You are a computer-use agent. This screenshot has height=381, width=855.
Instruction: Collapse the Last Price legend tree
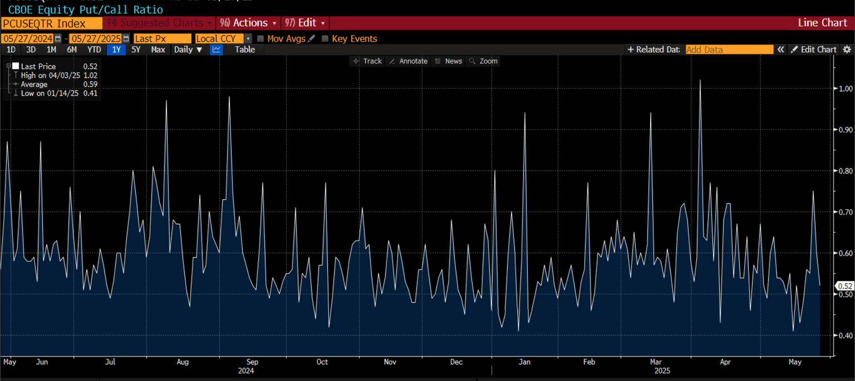pos(8,66)
